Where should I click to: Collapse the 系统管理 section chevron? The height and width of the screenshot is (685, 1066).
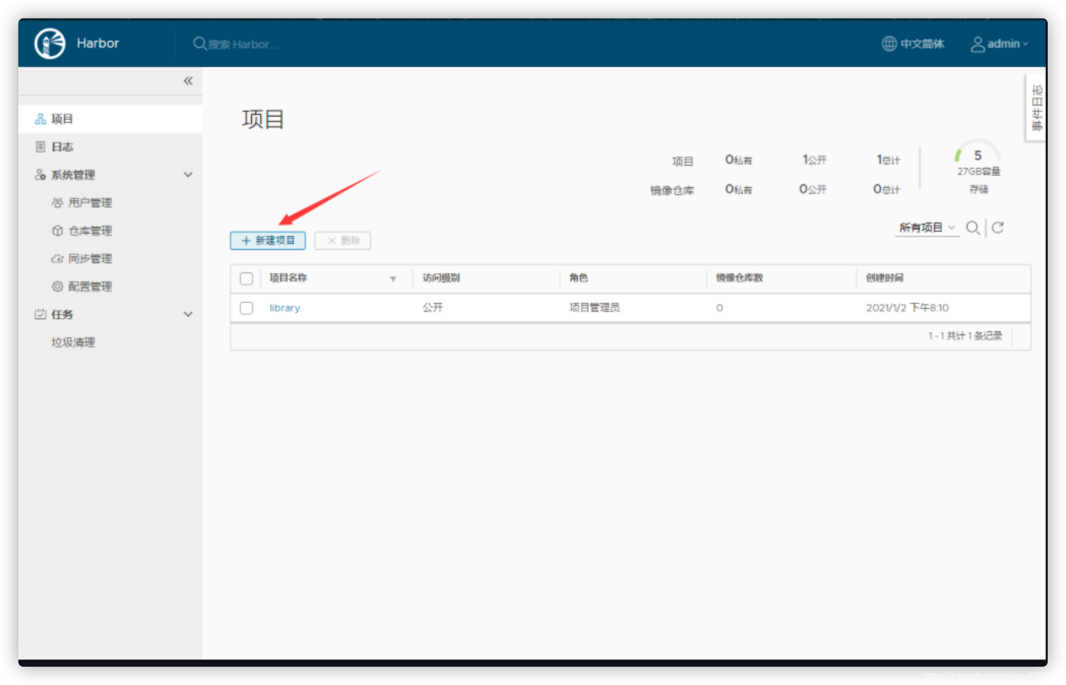pyautogui.click(x=188, y=175)
